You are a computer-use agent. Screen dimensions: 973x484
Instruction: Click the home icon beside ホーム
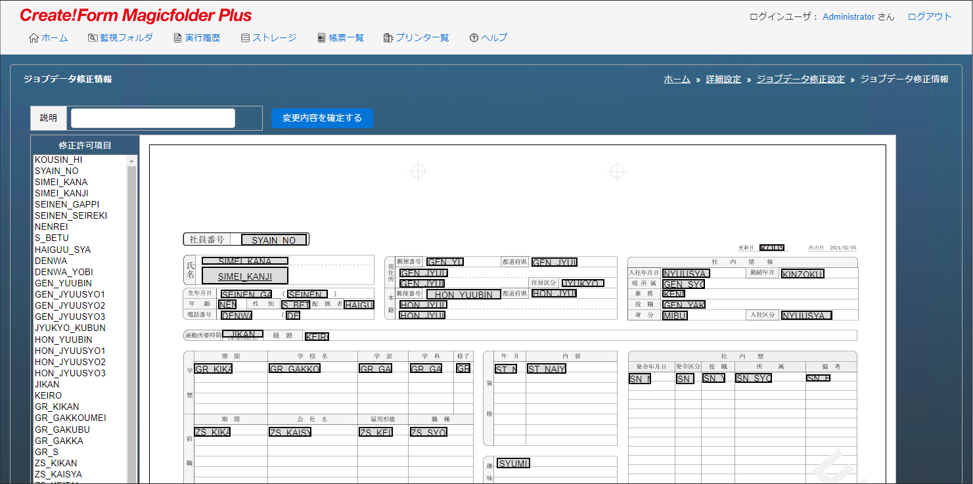click(34, 38)
